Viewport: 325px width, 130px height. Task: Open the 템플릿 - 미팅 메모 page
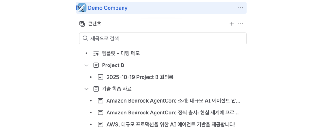[x=121, y=53]
